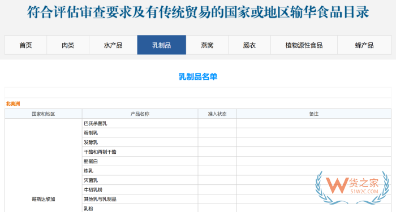Image resolution: width=396 pixels, height=212 pixels.
Task: Switch to the 肉类 tab
Action: [x=68, y=45]
